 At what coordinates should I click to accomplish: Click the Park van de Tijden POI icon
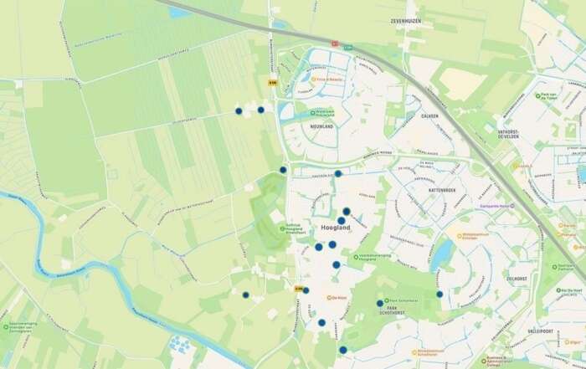coord(537,96)
